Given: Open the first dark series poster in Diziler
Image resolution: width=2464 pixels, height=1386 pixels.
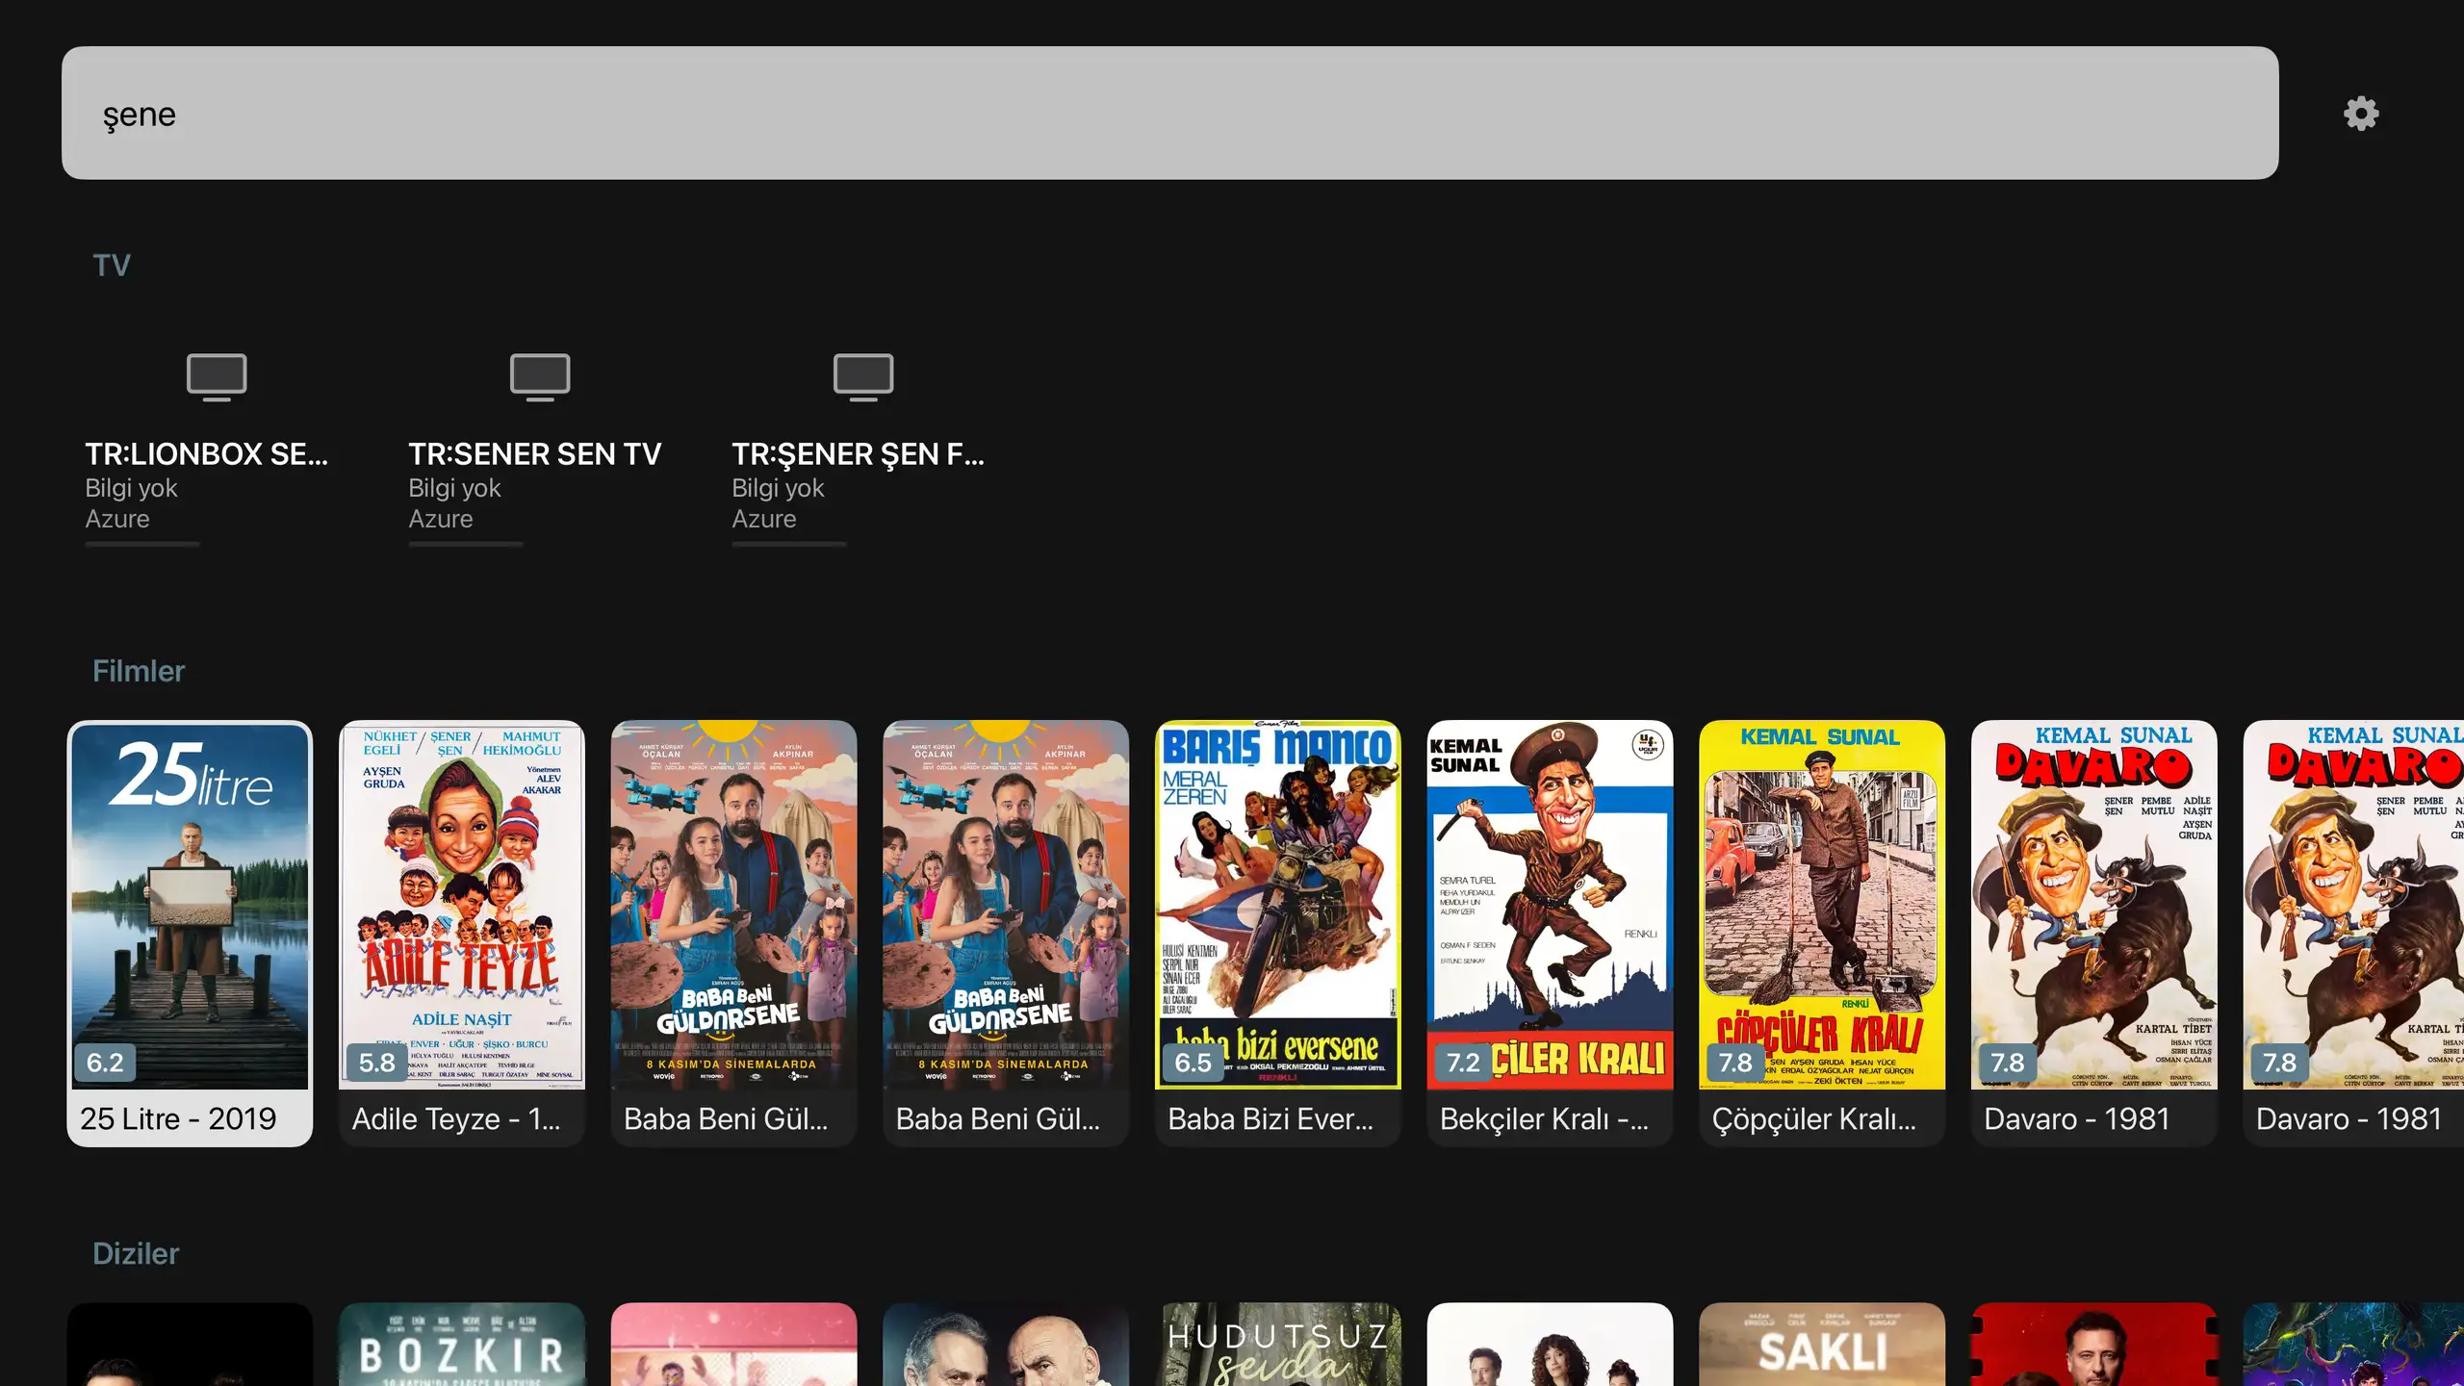Looking at the screenshot, I should 190,1345.
